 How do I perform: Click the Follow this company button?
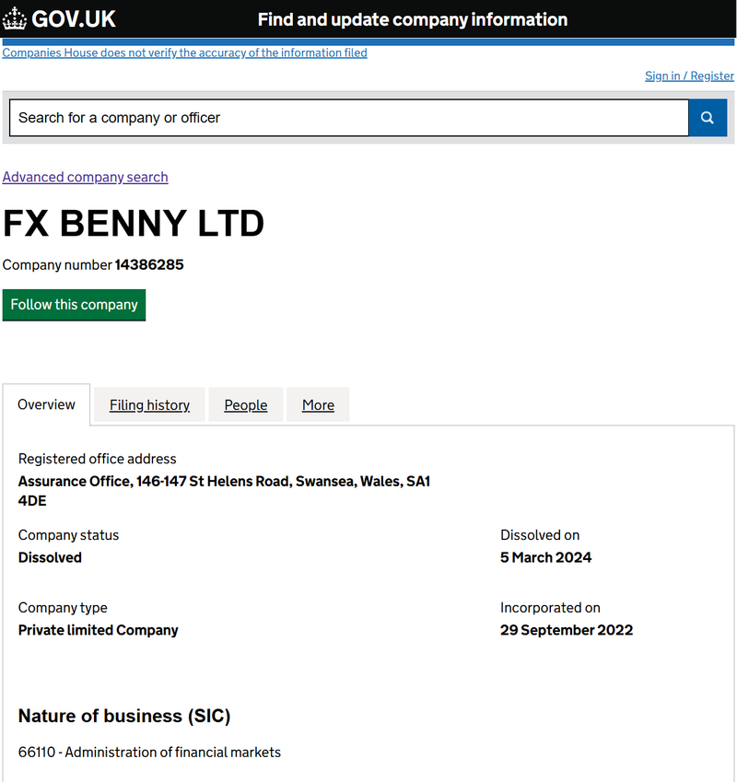74,305
